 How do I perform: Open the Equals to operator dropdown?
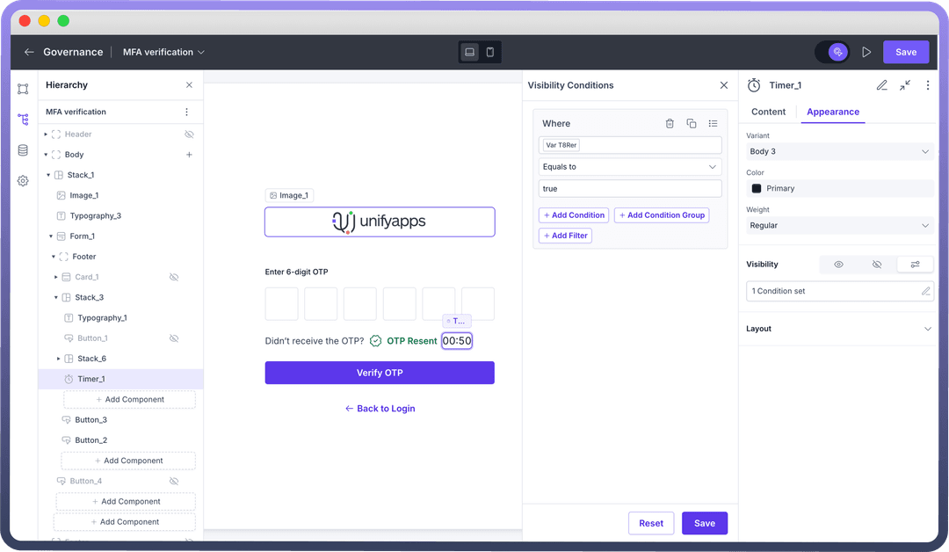629,167
